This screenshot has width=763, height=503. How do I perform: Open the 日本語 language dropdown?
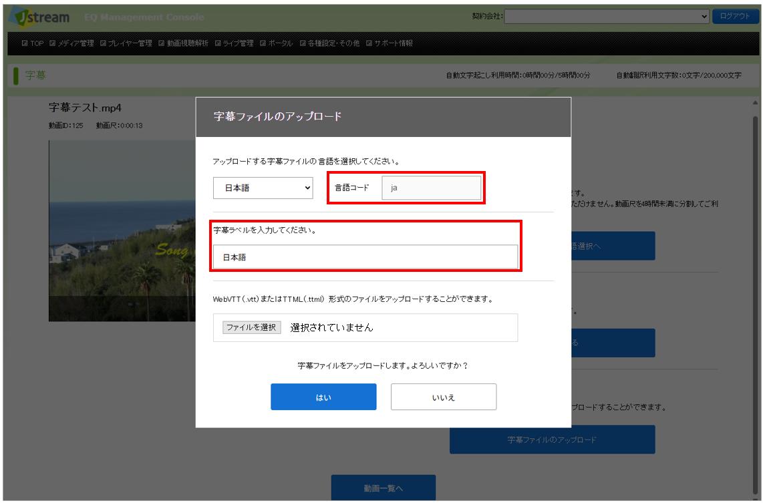pos(263,188)
